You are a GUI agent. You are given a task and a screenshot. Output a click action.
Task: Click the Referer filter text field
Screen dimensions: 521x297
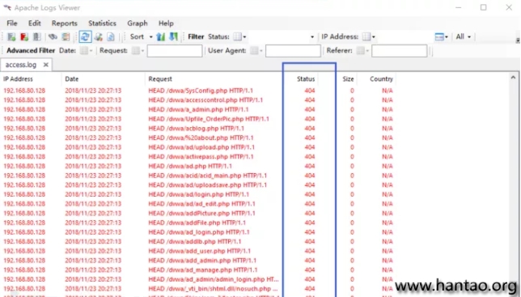pyautogui.click(x=400, y=51)
